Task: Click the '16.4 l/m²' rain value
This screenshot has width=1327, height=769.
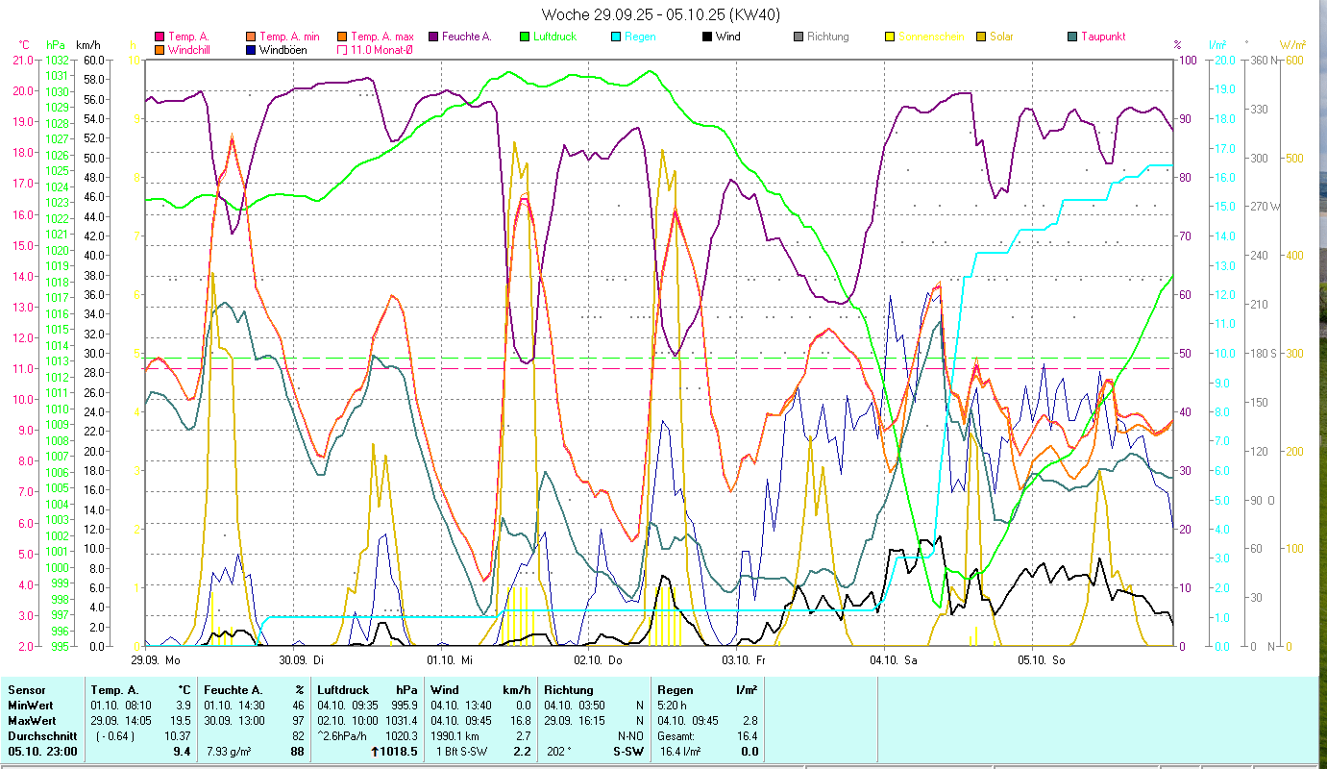Action: pos(679,752)
